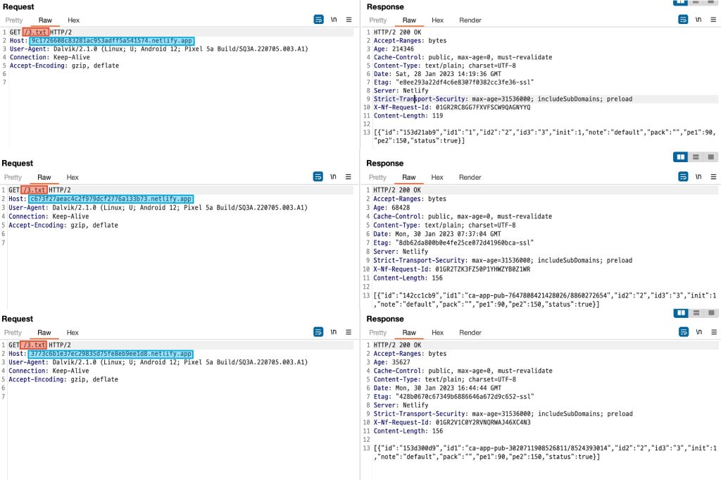Click the \n non-printable characters icon in top response
721x480 pixels.
click(698, 20)
